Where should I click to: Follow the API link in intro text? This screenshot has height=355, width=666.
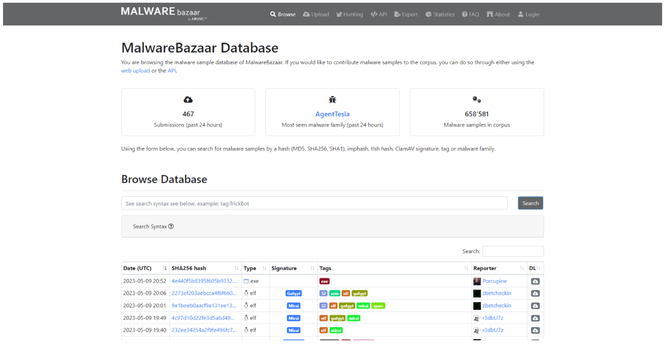click(171, 70)
